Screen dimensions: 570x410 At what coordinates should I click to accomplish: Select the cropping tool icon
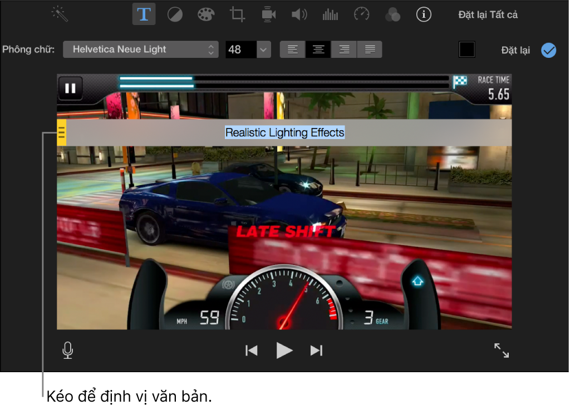(237, 14)
